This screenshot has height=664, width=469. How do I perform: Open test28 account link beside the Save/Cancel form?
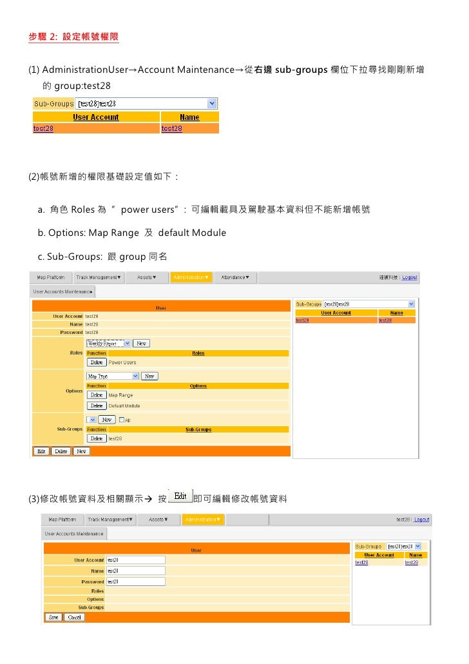pyautogui.click(x=361, y=562)
